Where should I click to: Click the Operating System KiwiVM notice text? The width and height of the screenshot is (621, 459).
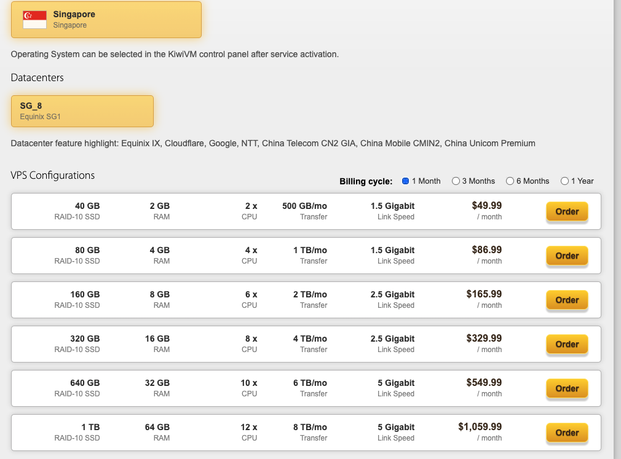[x=175, y=54]
